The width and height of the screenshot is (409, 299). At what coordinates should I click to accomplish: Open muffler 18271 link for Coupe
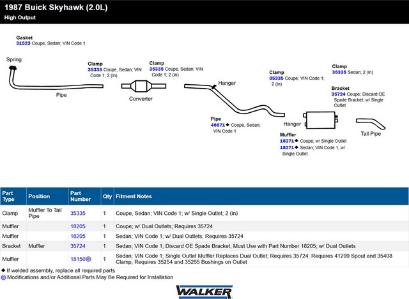click(x=286, y=141)
